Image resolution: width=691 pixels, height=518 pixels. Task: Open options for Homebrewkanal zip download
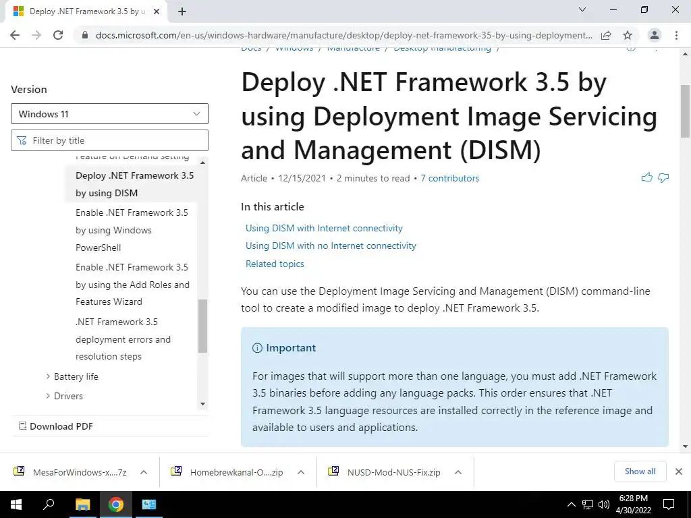pos(301,472)
